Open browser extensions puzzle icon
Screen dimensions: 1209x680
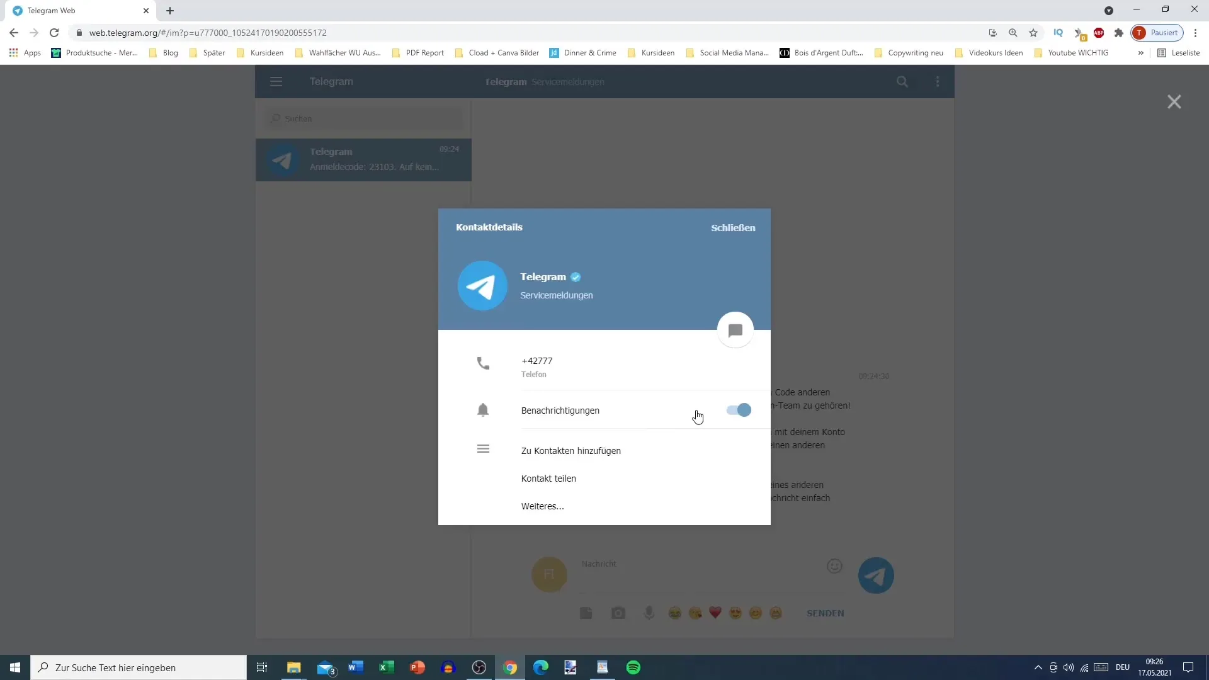pos(1119,33)
